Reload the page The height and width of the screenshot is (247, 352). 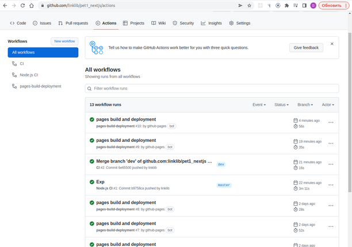coord(22,6)
